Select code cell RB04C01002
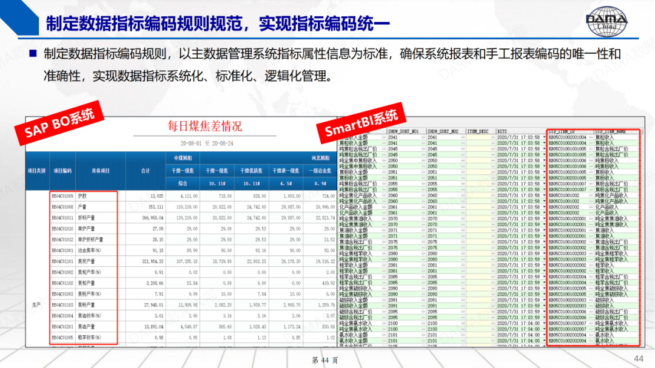 pos(62,272)
